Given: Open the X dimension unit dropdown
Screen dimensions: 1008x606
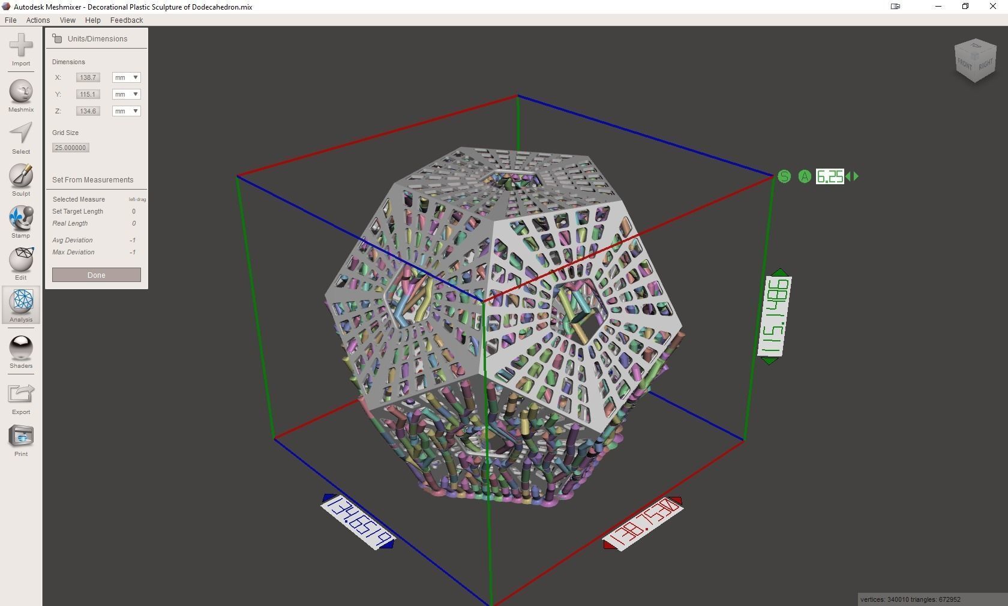Looking at the screenshot, I should (x=125, y=77).
